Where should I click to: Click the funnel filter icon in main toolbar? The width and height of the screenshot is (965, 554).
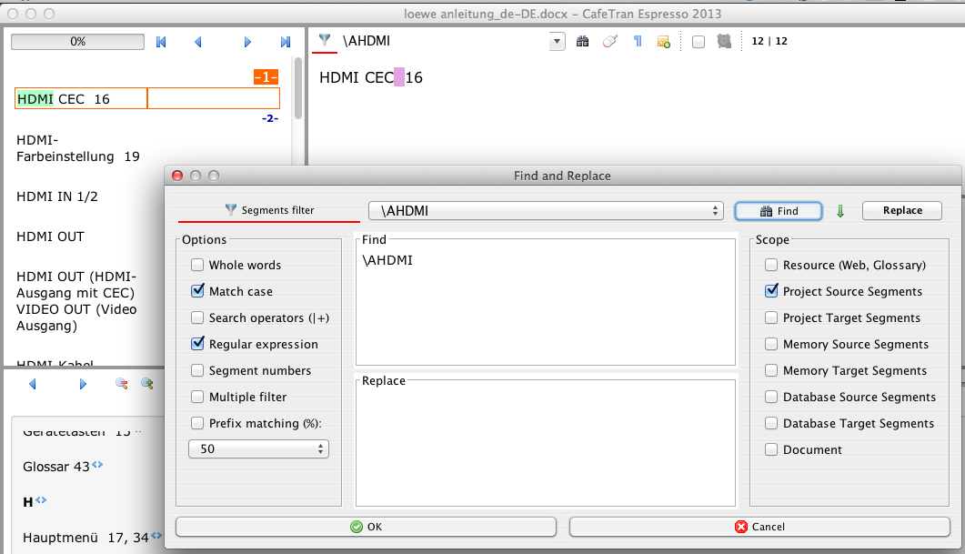click(x=325, y=41)
